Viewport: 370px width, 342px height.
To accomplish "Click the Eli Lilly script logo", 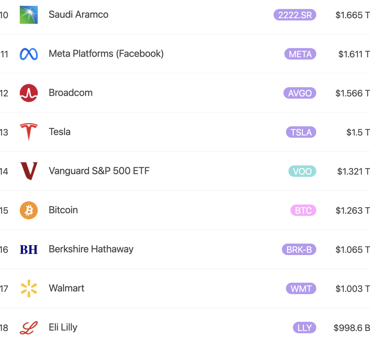I will (29, 328).
